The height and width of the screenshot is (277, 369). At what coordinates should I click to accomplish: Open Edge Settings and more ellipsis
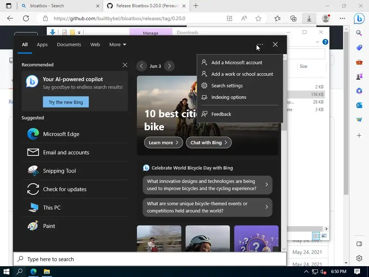(x=342, y=18)
